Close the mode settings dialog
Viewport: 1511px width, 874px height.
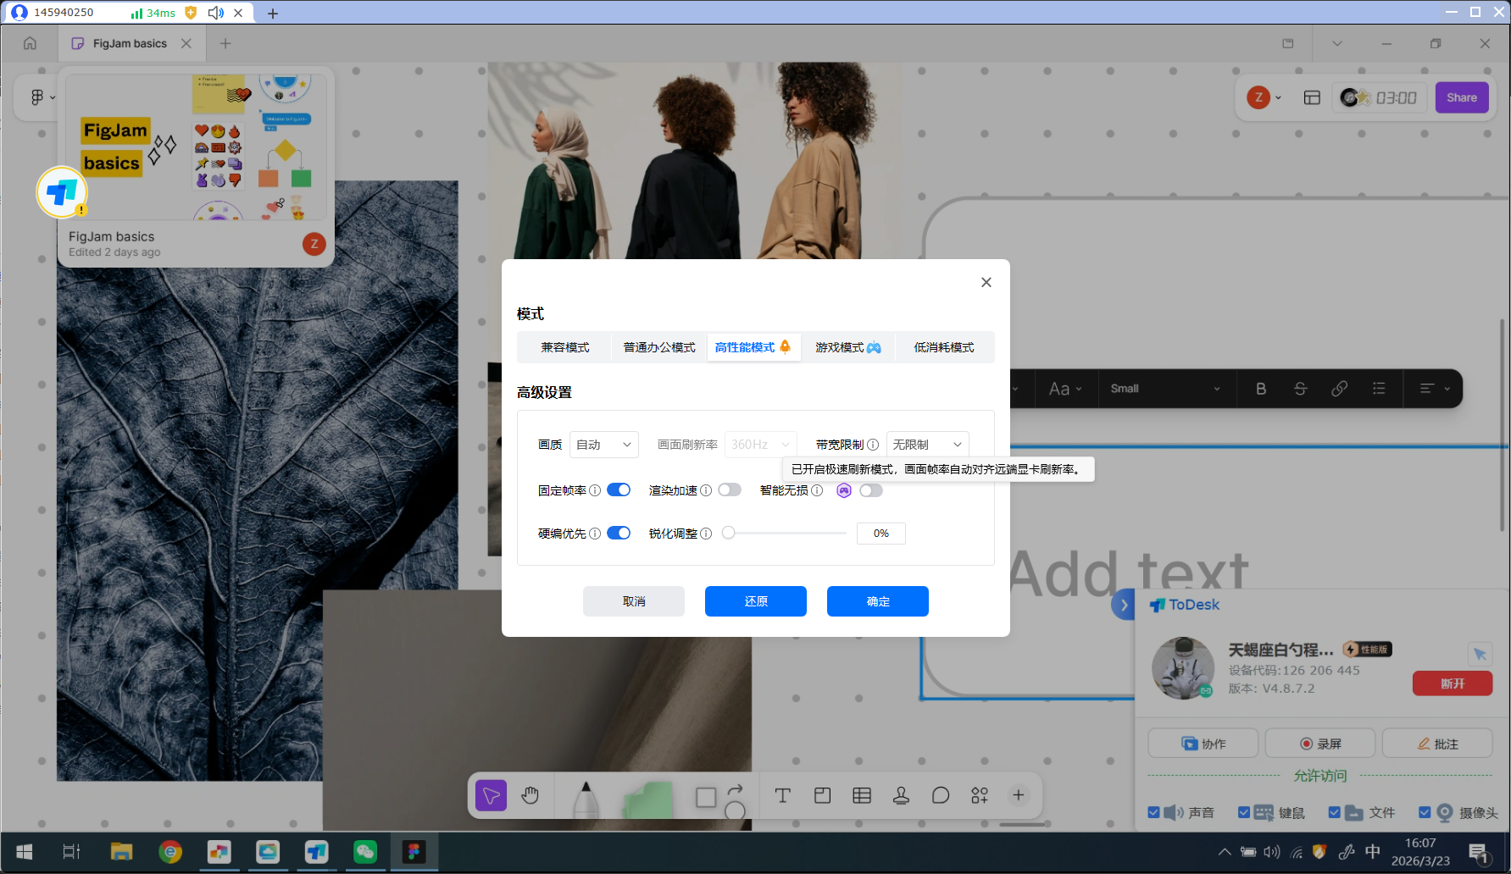coord(986,282)
